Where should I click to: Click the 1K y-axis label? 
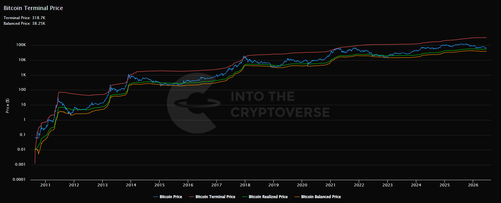click(24, 75)
